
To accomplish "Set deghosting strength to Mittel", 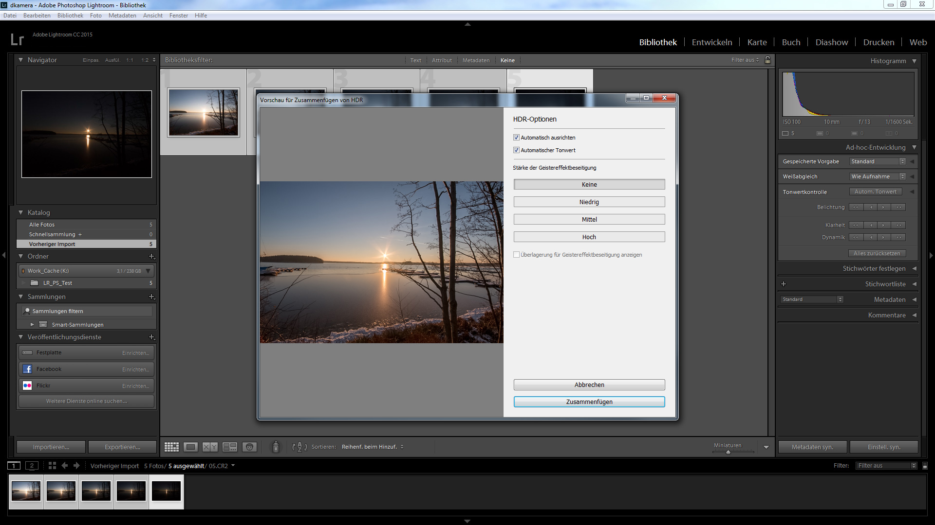I will pos(589,220).
